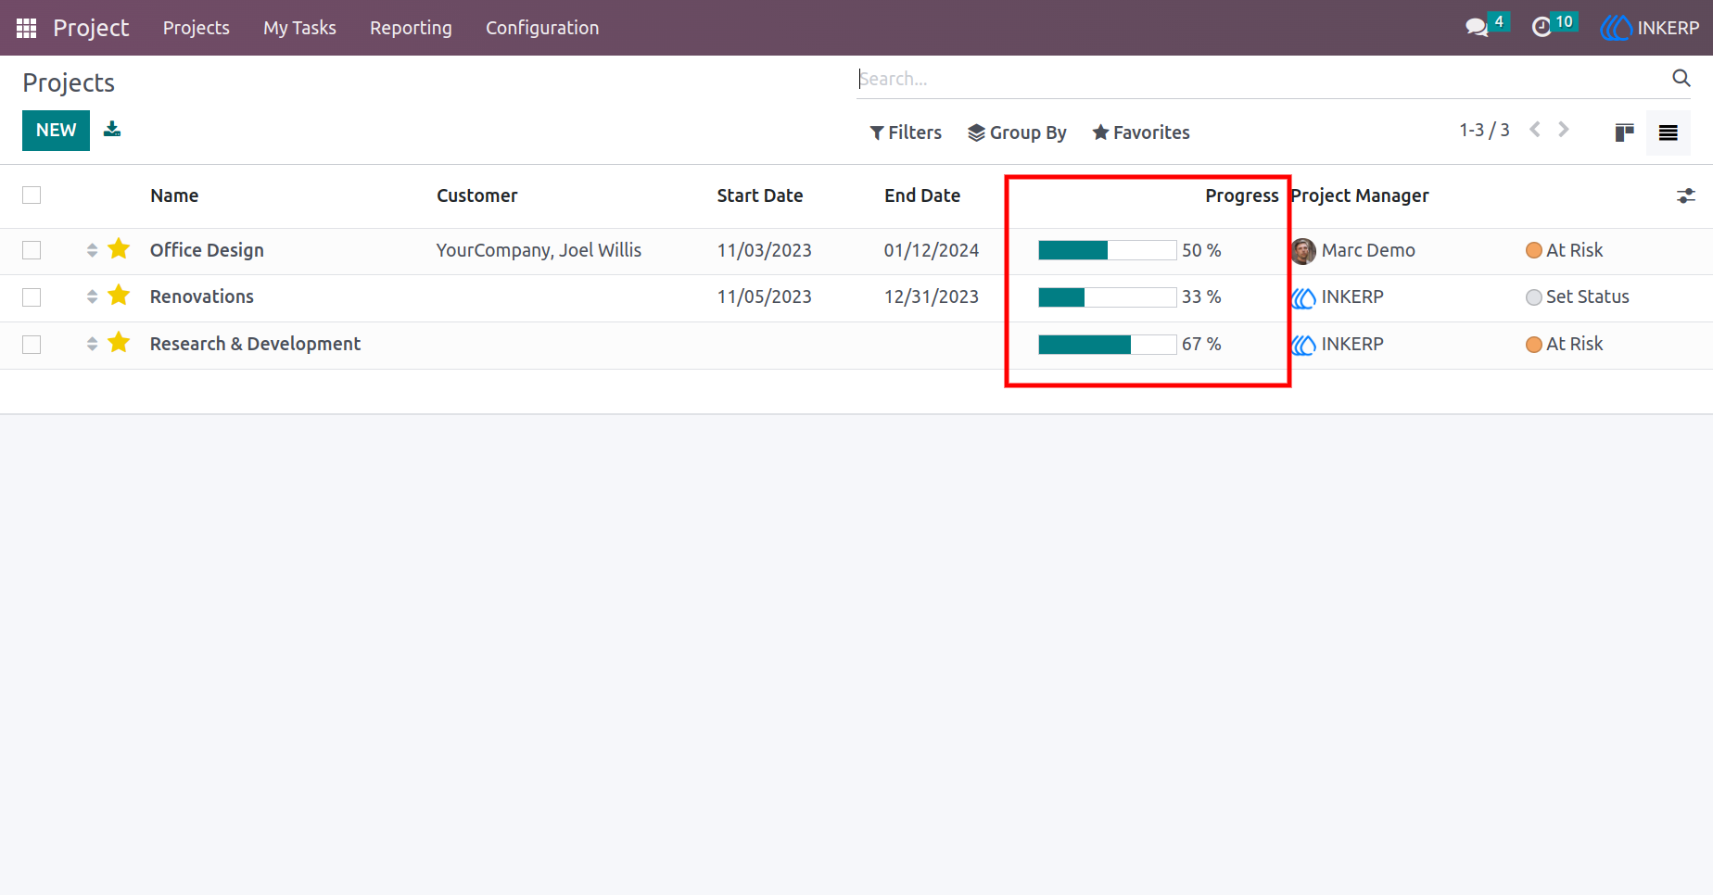1713x895 pixels.
Task: Toggle favorite star for Office Design
Action: click(119, 249)
